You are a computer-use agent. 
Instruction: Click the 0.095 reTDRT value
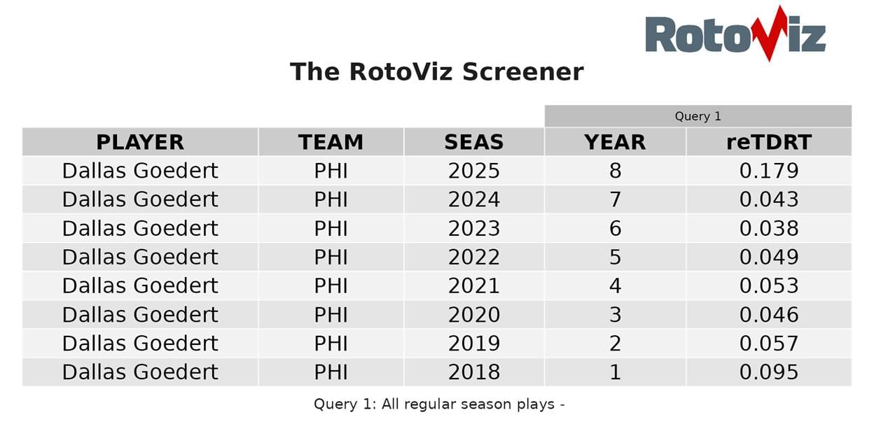pos(768,372)
